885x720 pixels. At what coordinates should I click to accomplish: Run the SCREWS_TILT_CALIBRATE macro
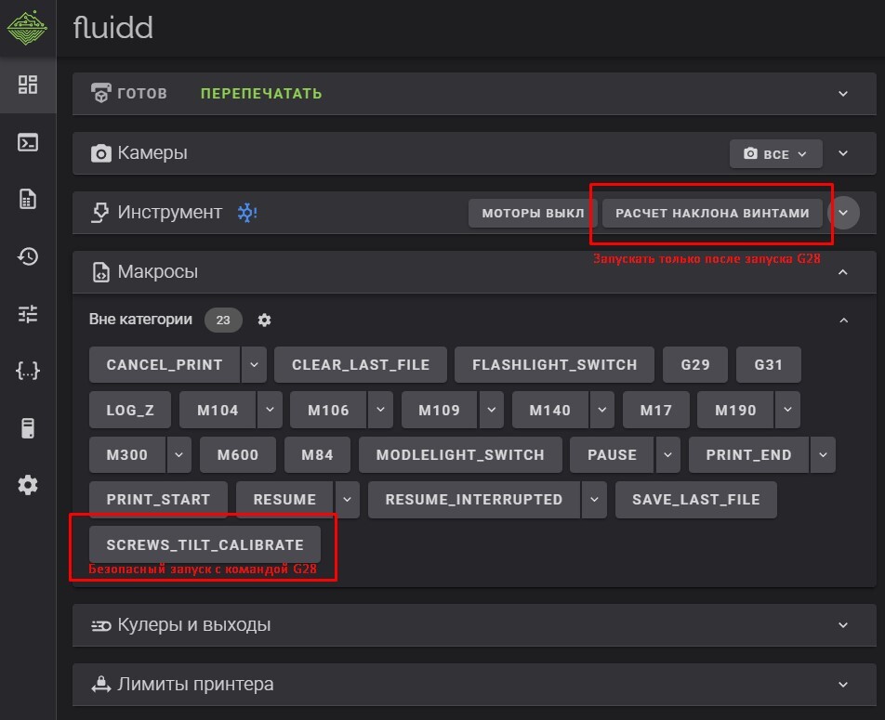point(205,544)
